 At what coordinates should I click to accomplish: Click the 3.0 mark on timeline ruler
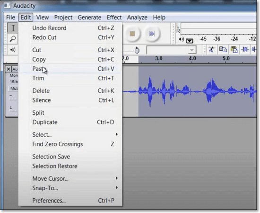159,58
